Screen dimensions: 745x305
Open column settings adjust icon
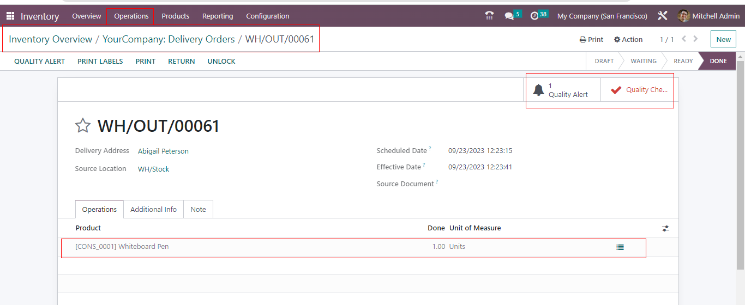(665, 228)
